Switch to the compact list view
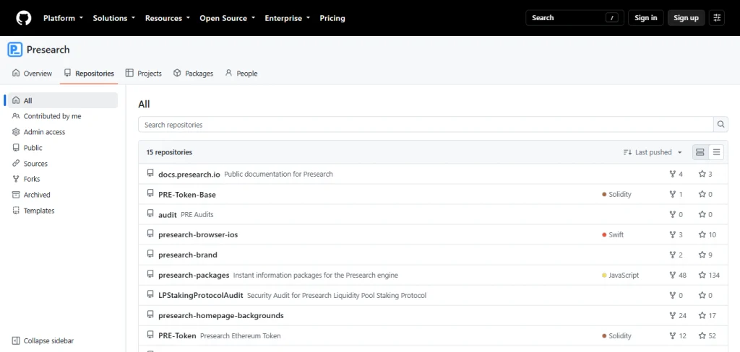Viewport: 740px width, 352px height. [716, 152]
